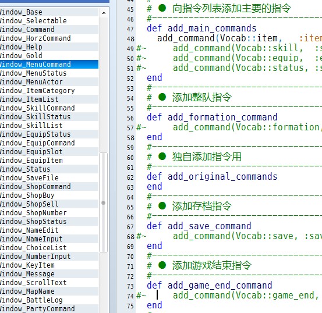Select Window_NumberInput entry
This screenshot has height=313, width=322.
coord(49,257)
